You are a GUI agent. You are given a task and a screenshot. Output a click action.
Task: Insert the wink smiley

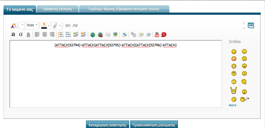coord(244,51)
